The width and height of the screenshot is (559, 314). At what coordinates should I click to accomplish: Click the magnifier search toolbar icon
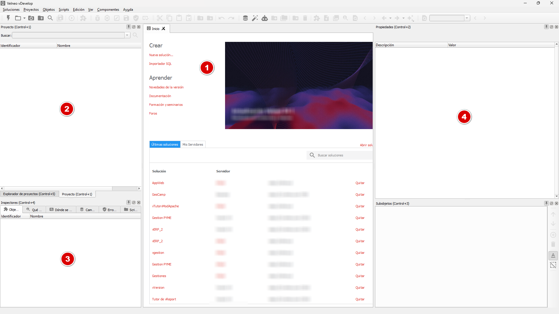(50, 18)
